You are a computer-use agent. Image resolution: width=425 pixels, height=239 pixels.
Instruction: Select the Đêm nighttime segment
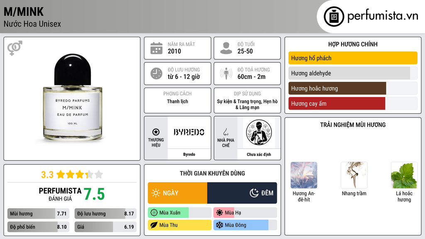[242, 193]
